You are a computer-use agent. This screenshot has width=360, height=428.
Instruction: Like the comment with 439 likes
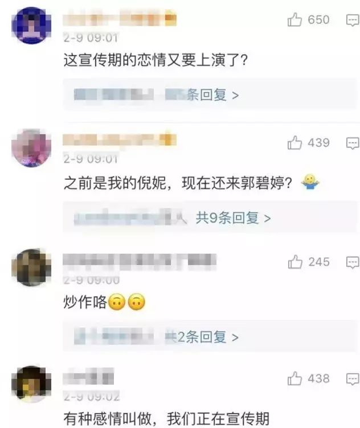294,143
